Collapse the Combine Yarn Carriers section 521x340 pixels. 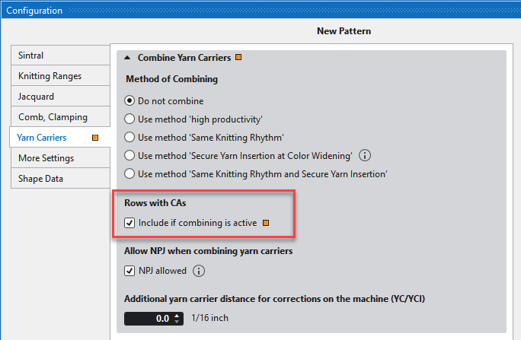click(x=127, y=58)
